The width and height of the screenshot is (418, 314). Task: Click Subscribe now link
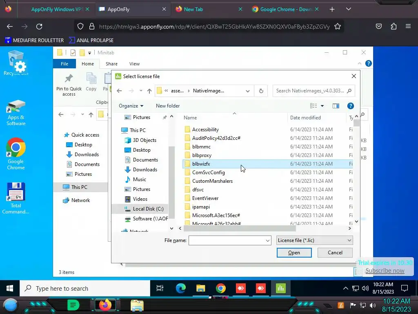385,271
